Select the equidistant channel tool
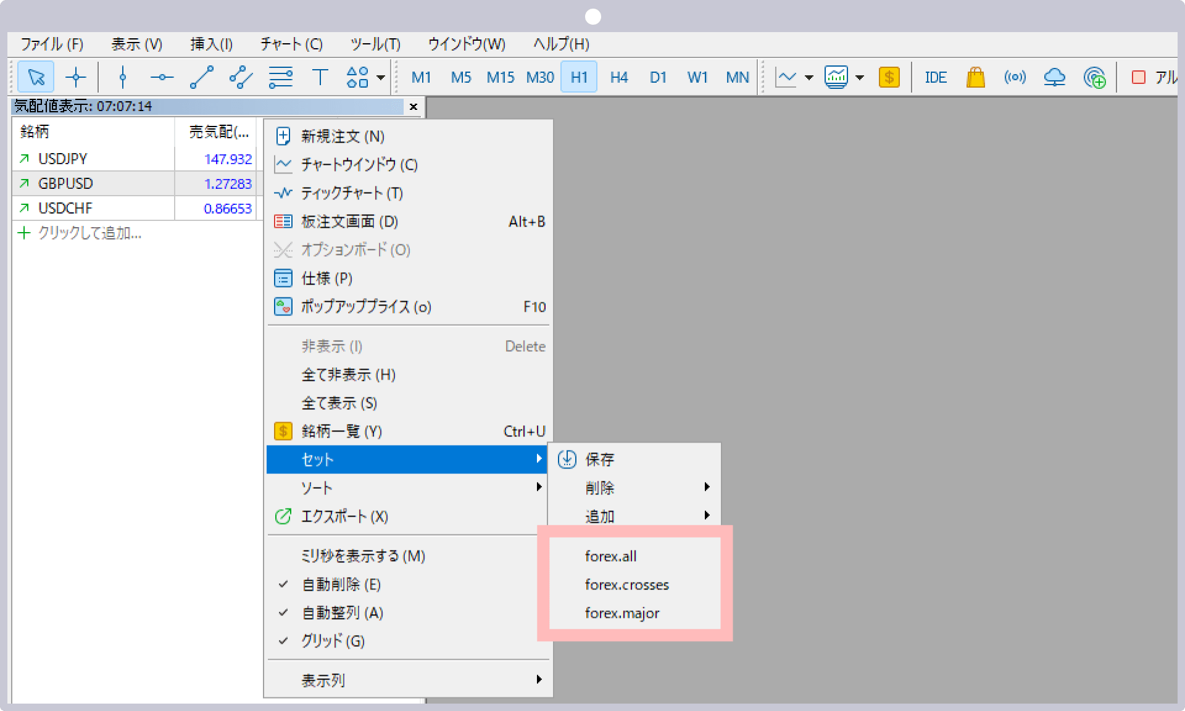1185x711 pixels. pos(241,77)
